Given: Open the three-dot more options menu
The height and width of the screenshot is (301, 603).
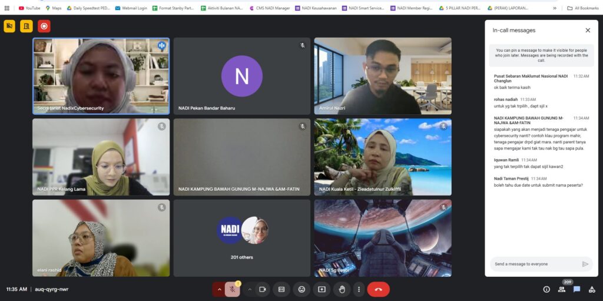Looking at the screenshot, I should coord(359,289).
